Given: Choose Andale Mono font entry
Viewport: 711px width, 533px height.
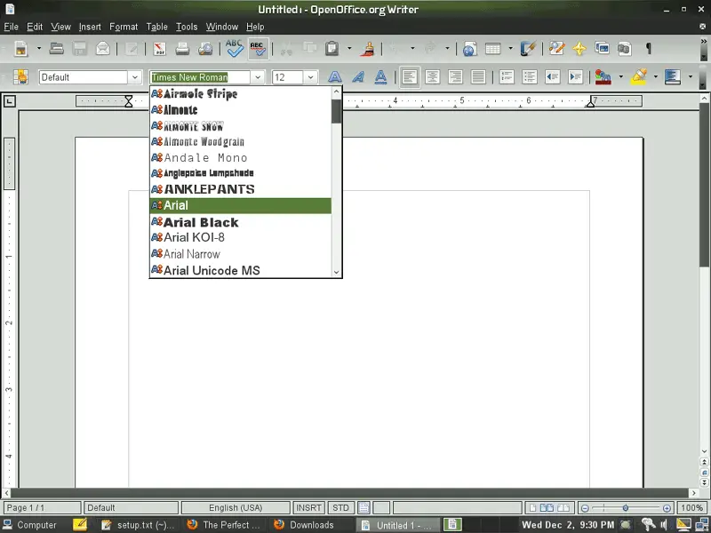Looking at the screenshot, I should (240, 158).
